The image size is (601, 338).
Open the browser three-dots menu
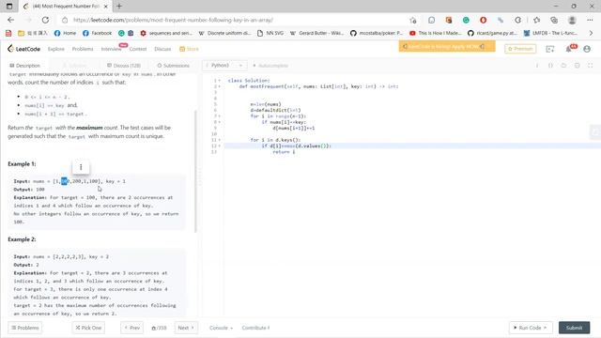[x=590, y=20]
